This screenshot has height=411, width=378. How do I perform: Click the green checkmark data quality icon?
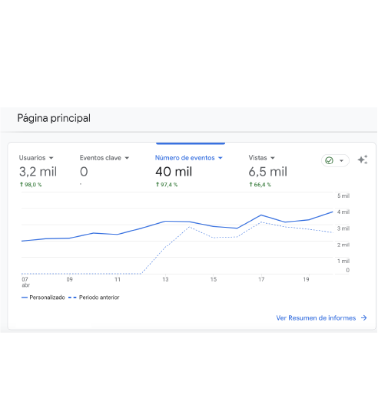pyautogui.click(x=329, y=160)
